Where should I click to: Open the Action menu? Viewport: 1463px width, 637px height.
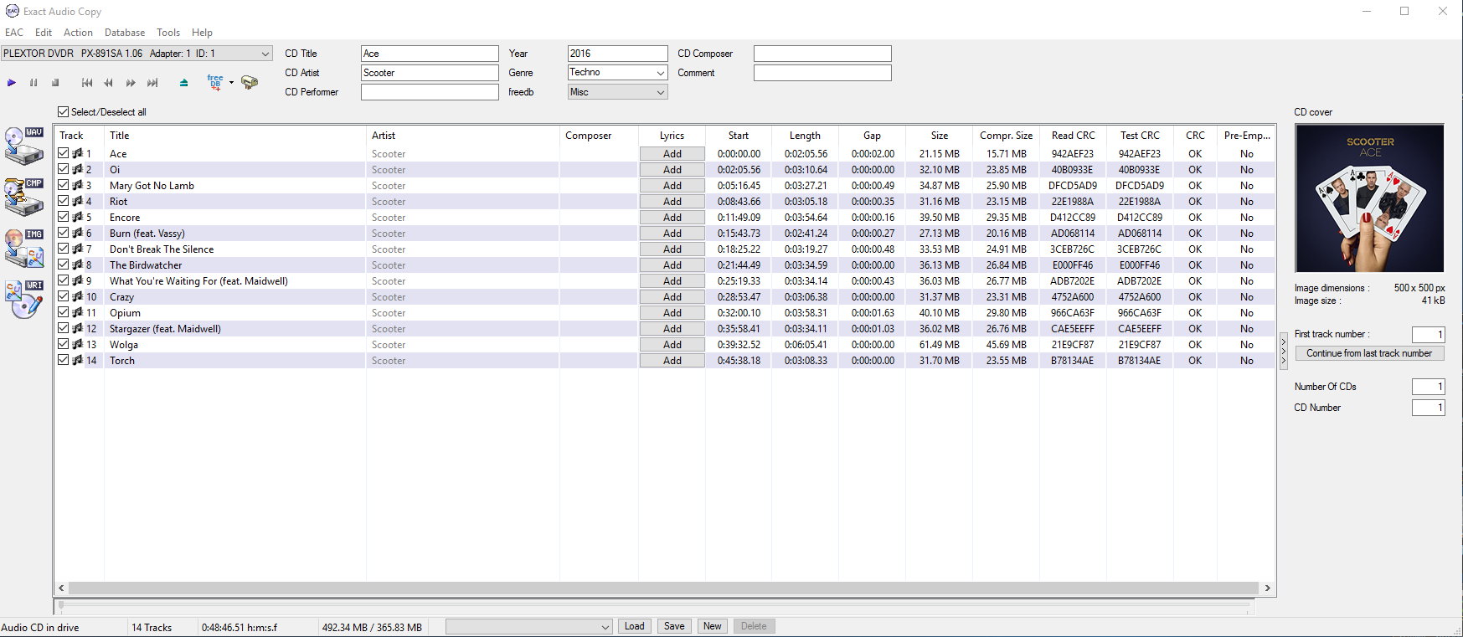pos(78,33)
